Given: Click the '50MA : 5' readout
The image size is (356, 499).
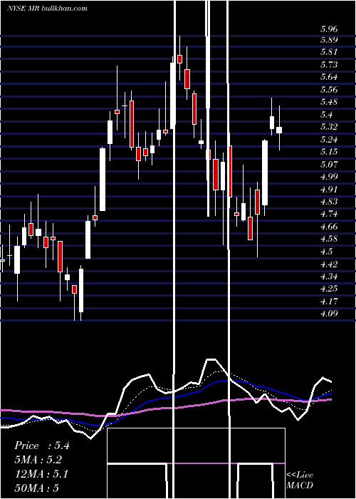Looking at the screenshot, I should (x=36, y=488).
